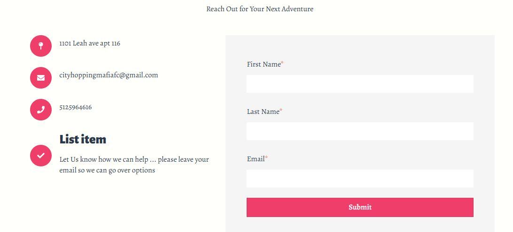Click the First Name field label
Image resolution: width=513 pixels, height=232 pixels.
tap(264, 64)
